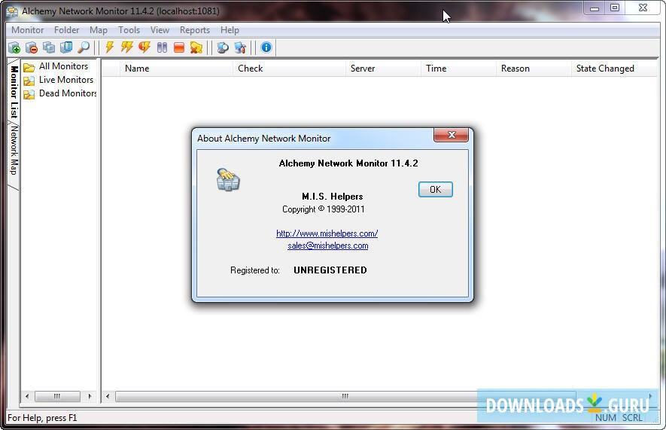This screenshot has width=666, height=430.
Task: Open the http://www.mishelpers.com/ link
Action: pos(327,233)
